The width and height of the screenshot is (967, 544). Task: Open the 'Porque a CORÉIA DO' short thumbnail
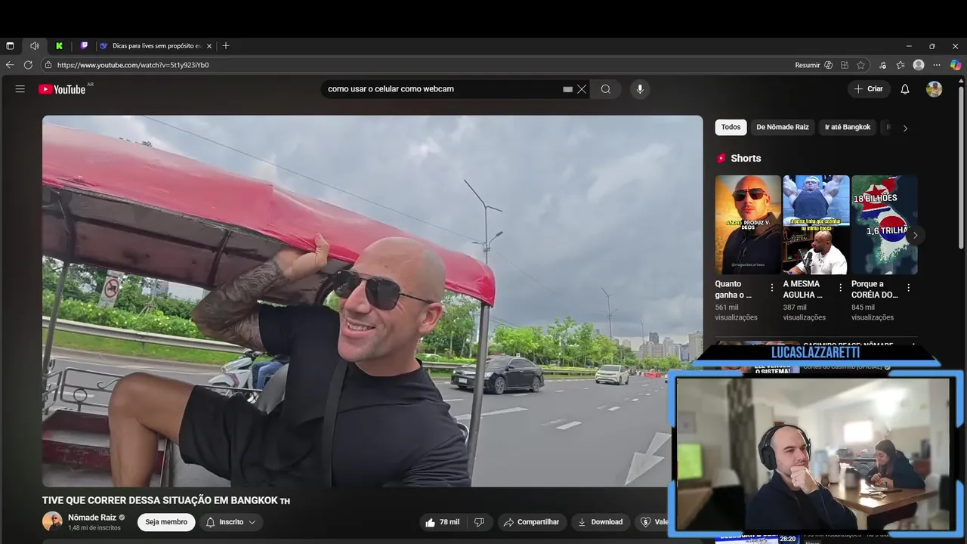[884, 225]
